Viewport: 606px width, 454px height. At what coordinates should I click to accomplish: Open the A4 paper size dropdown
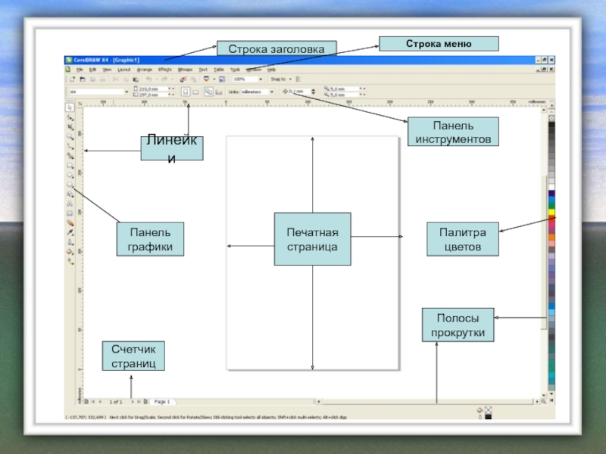tap(126, 92)
